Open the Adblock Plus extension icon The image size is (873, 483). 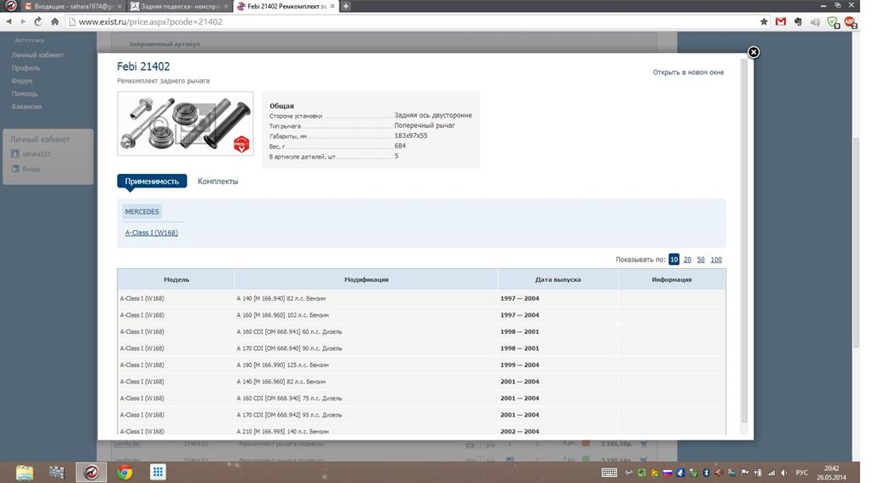[x=850, y=22]
